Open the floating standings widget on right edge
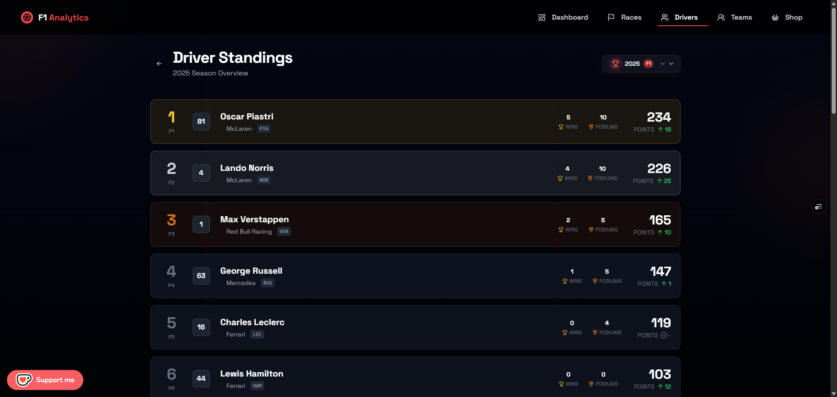The image size is (837, 397). click(819, 207)
